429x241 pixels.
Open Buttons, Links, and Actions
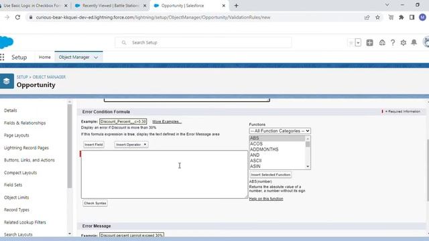(x=29, y=160)
